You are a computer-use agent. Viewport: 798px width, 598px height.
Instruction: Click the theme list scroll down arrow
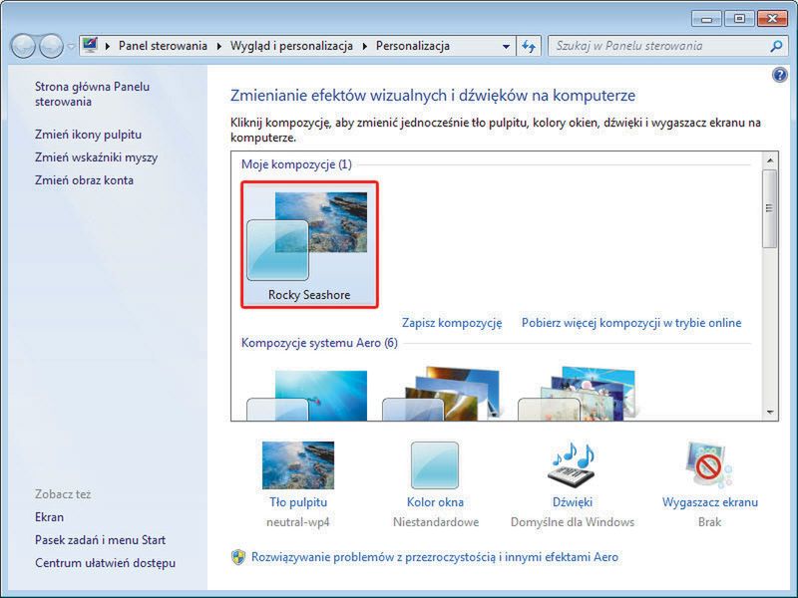(770, 413)
